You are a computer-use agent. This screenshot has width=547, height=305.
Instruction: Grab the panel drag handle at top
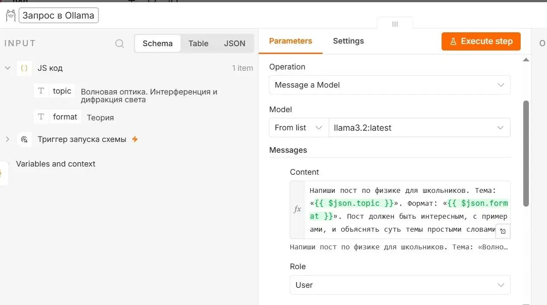[395, 24]
